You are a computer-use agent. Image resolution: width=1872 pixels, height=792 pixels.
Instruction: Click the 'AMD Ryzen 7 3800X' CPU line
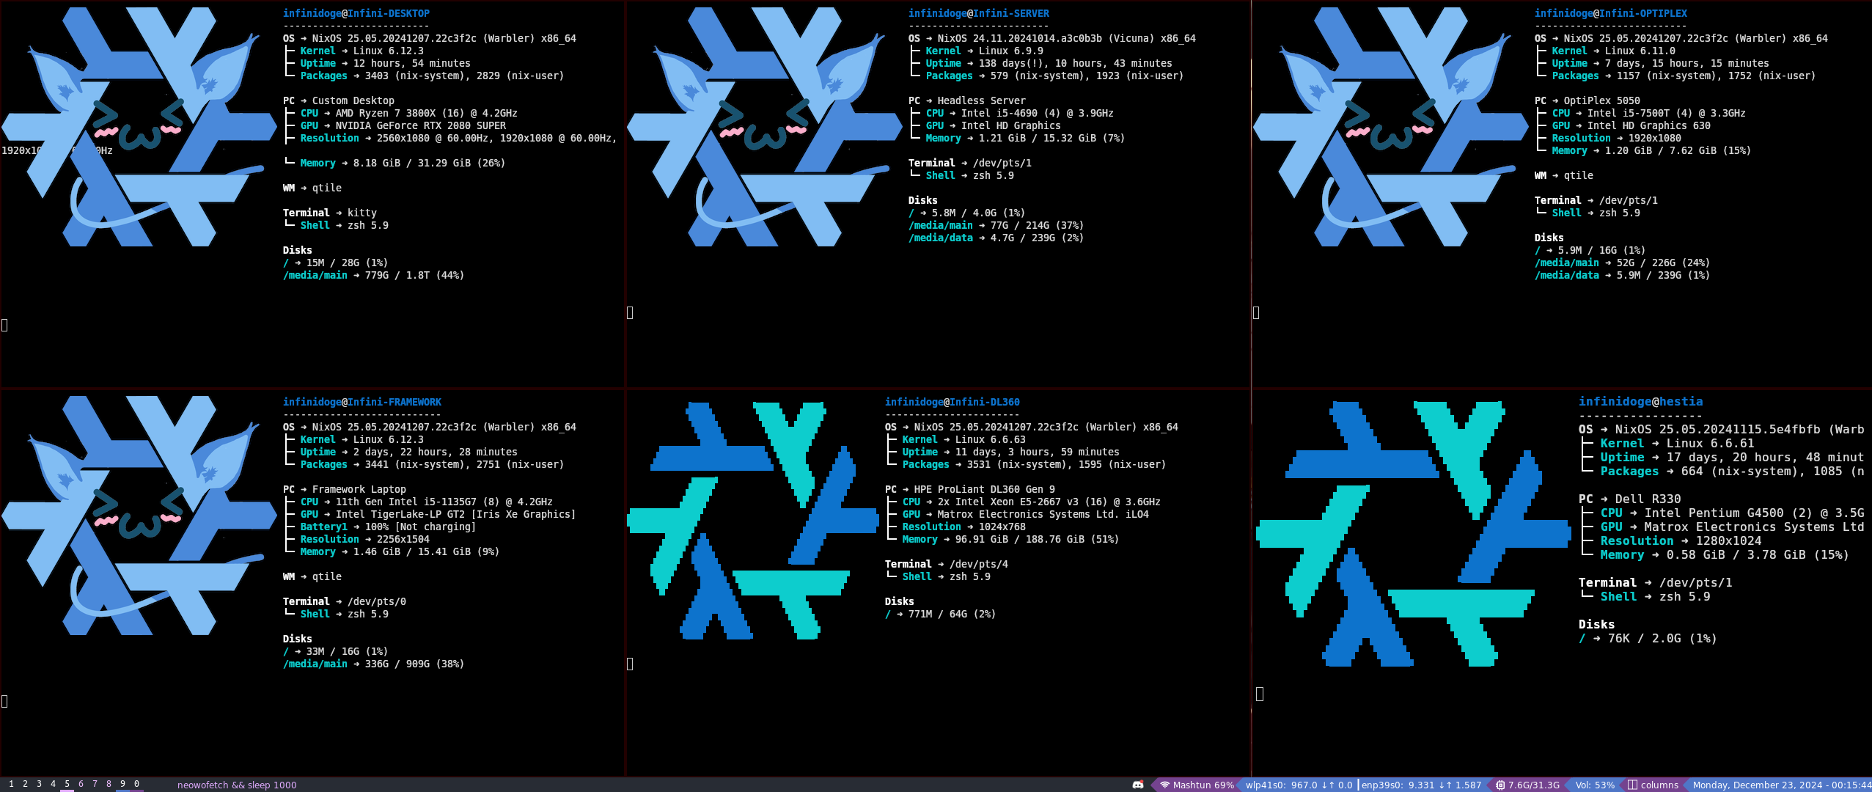409,113
